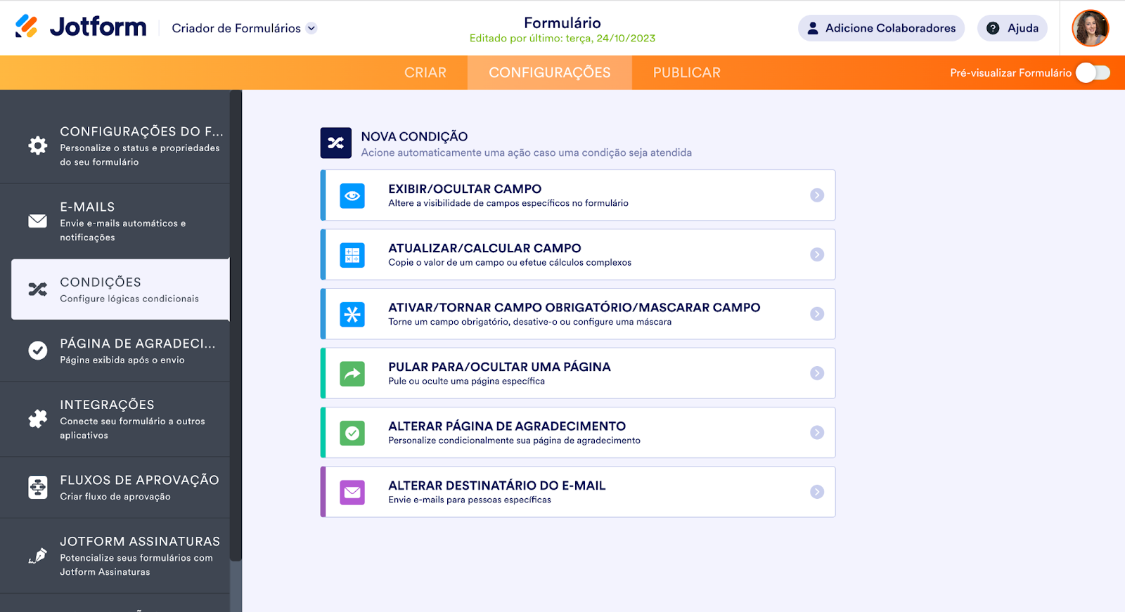Open the user profile avatar
The width and height of the screenshot is (1125, 612).
[x=1090, y=28]
